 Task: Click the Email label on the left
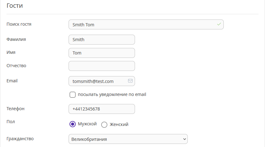point(12,81)
